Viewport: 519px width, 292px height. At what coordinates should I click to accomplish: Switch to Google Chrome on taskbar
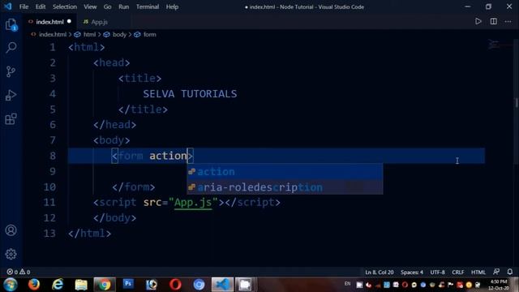click(x=105, y=285)
